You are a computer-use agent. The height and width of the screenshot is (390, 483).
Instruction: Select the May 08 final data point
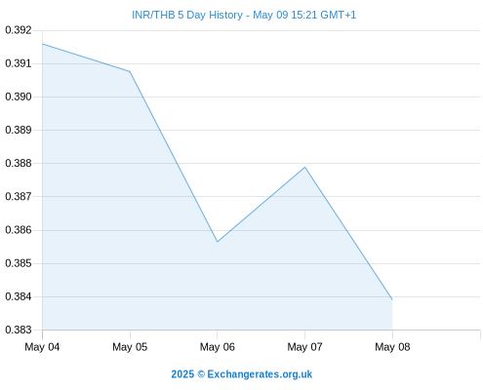(x=392, y=299)
